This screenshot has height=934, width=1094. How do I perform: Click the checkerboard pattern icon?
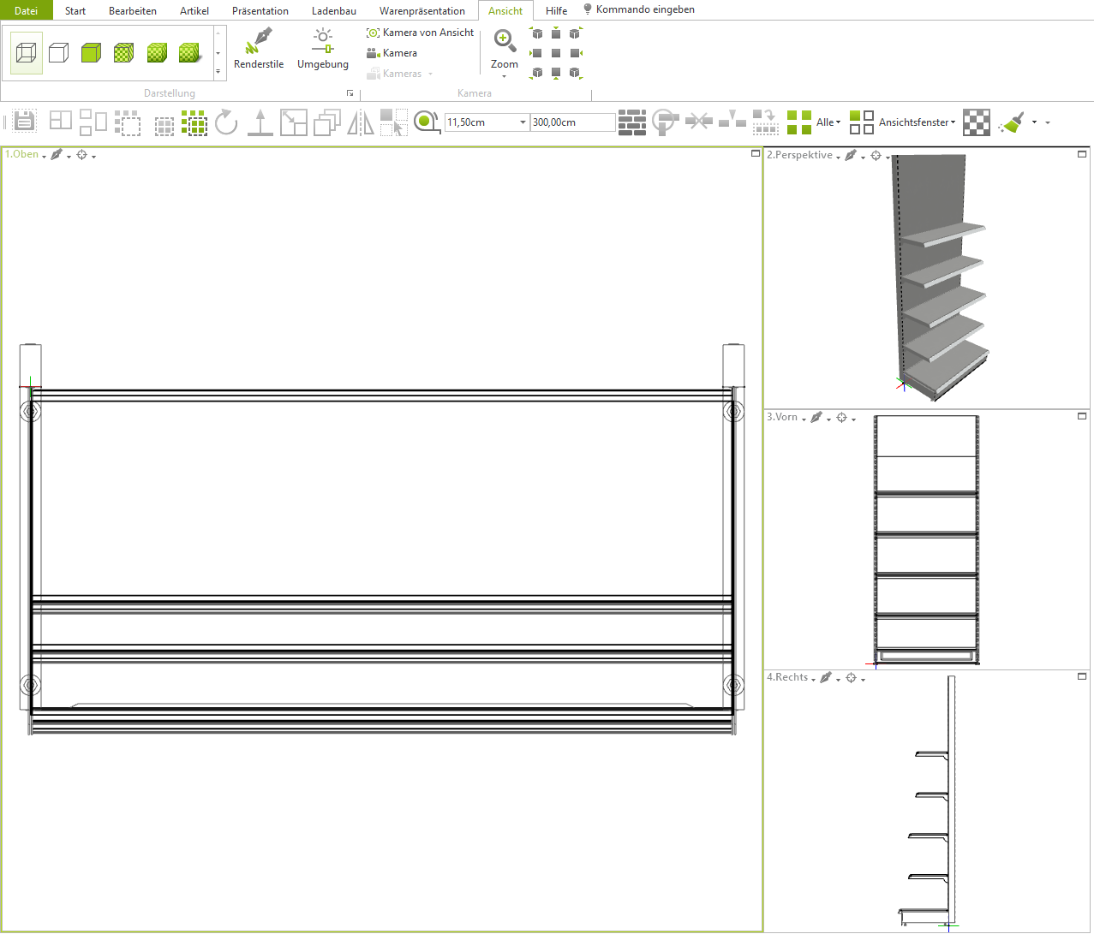click(x=976, y=122)
